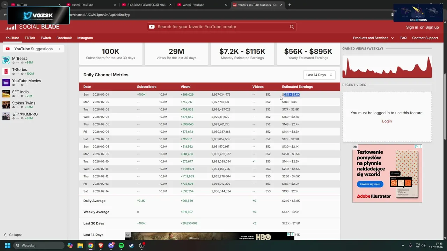Click the AdChoices icon on the Adobe ad
447x251 pixels.
pyautogui.click(x=417, y=146)
